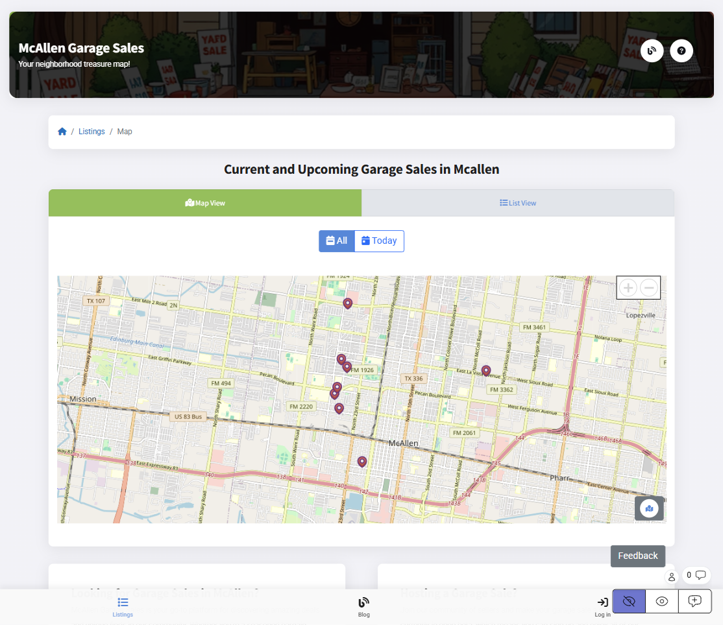
Task: Zoom in on the map
Action: (628, 287)
